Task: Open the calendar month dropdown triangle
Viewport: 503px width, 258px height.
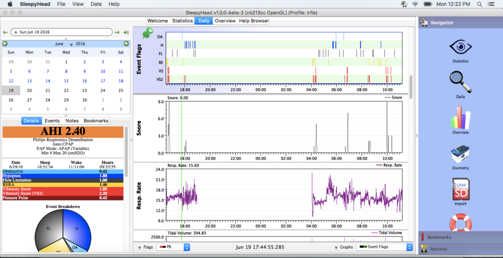Action: pyautogui.click(x=72, y=45)
